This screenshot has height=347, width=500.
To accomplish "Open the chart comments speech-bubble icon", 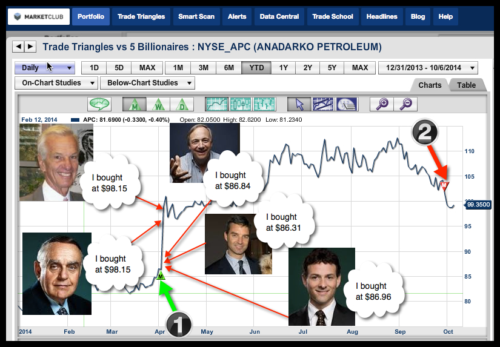I will pyautogui.click(x=100, y=104).
